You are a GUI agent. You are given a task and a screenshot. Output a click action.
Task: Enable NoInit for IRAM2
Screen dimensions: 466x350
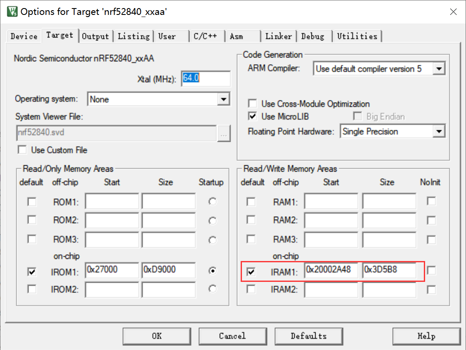431,290
